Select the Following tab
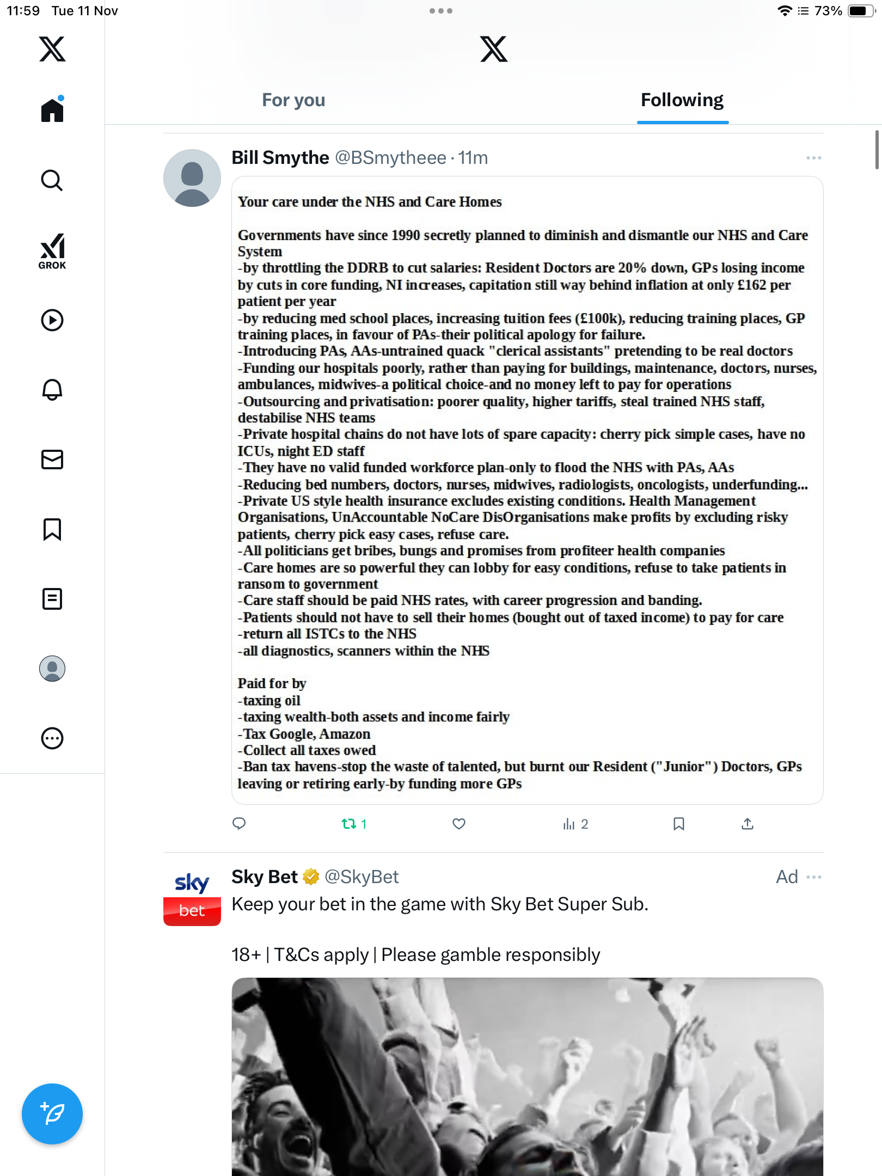882x1176 pixels. (682, 100)
